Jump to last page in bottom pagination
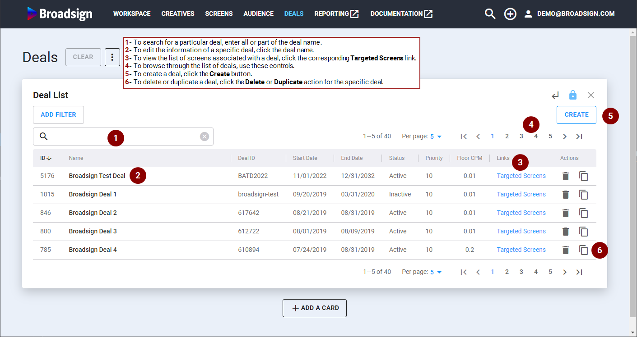The width and height of the screenshot is (637, 337). (579, 272)
